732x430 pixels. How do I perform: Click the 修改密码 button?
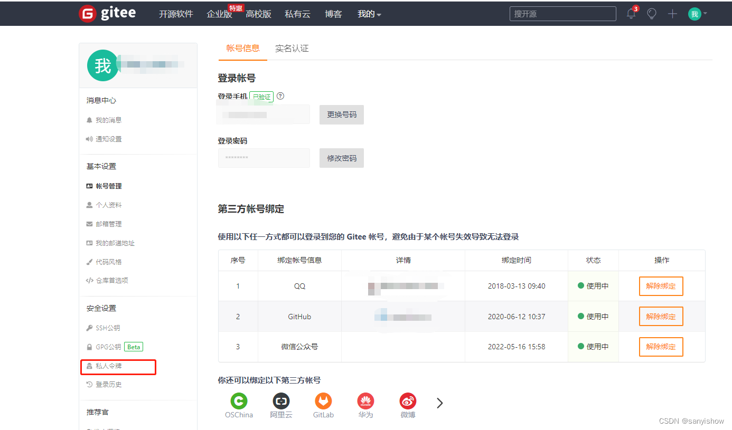(x=341, y=158)
